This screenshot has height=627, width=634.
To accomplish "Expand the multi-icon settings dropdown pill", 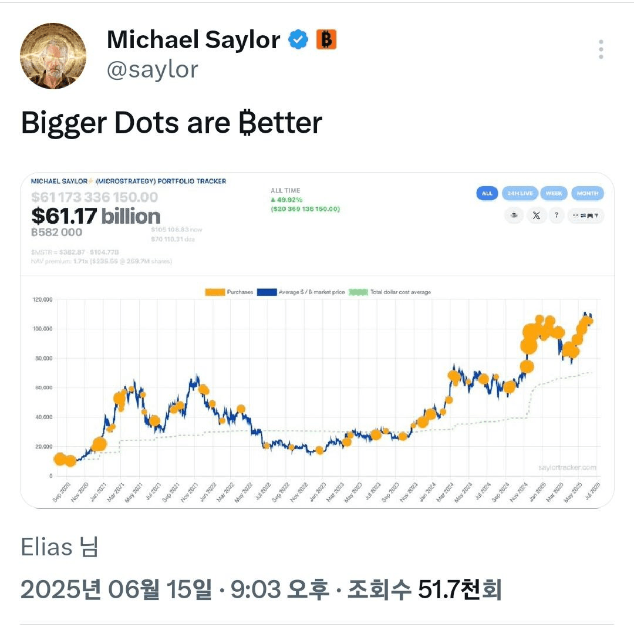I will 585,215.
